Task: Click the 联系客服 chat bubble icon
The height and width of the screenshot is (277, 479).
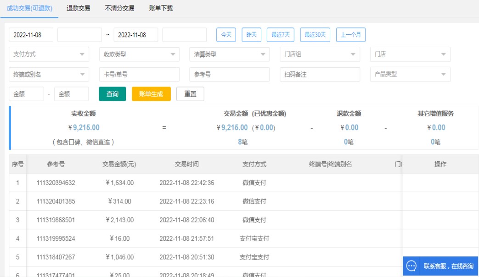Action: click(411, 266)
